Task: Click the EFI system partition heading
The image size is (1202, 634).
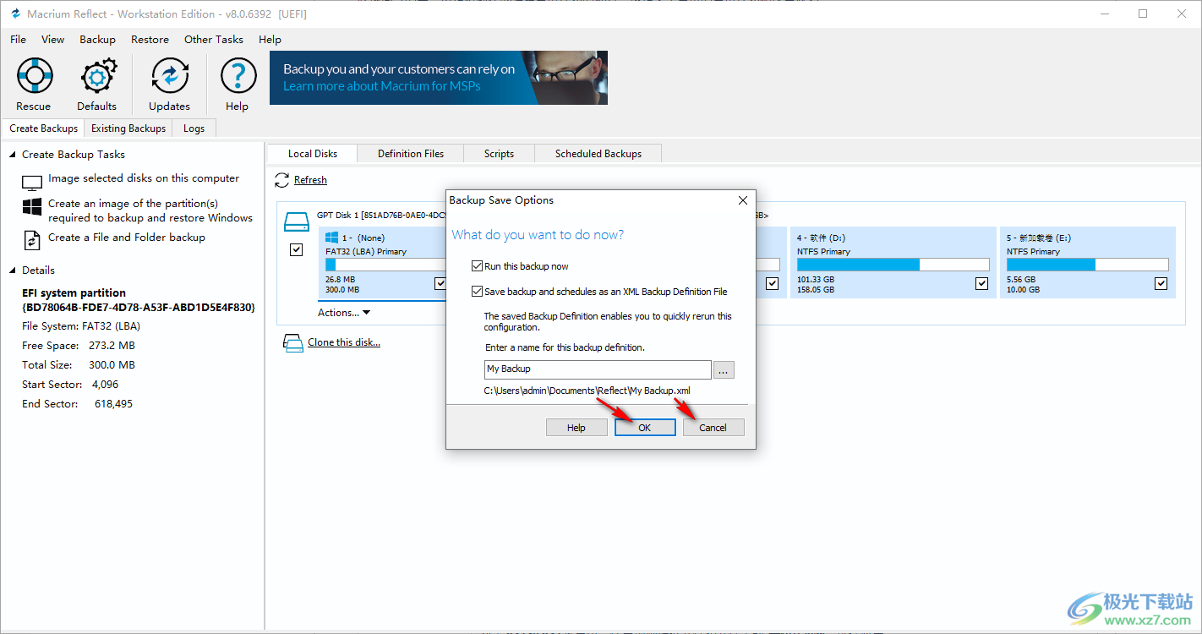Action: click(x=74, y=293)
